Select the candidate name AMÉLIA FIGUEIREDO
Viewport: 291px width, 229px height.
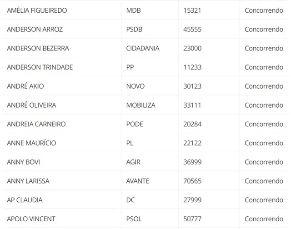(x=37, y=10)
